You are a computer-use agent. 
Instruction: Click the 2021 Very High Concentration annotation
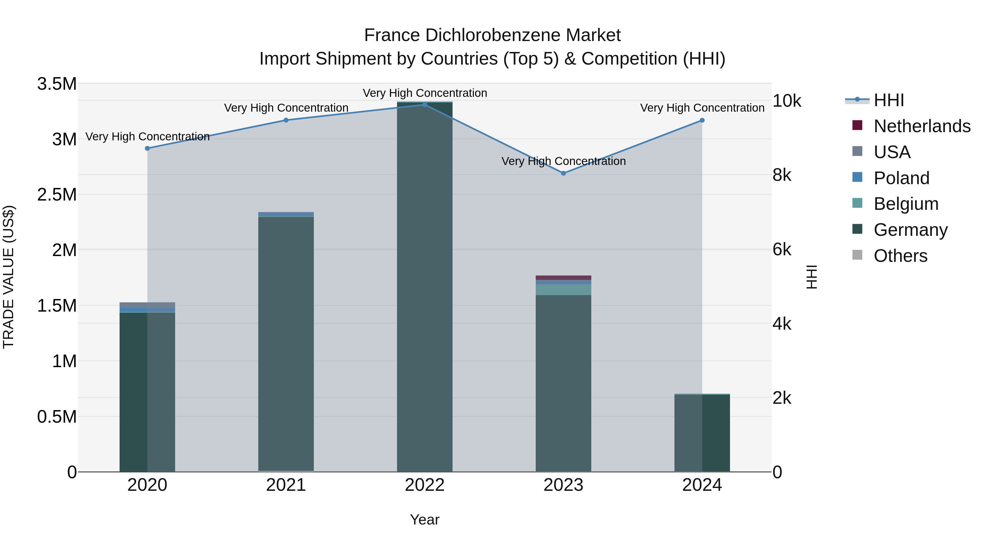coord(286,108)
